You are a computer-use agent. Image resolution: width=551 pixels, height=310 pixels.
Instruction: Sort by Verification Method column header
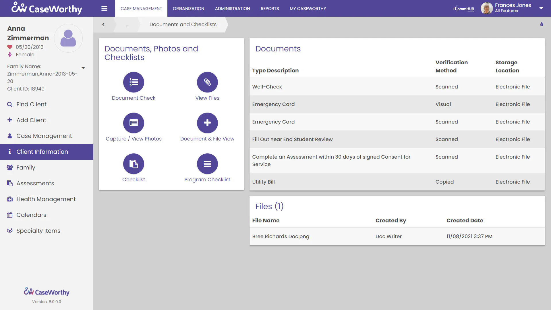(451, 66)
